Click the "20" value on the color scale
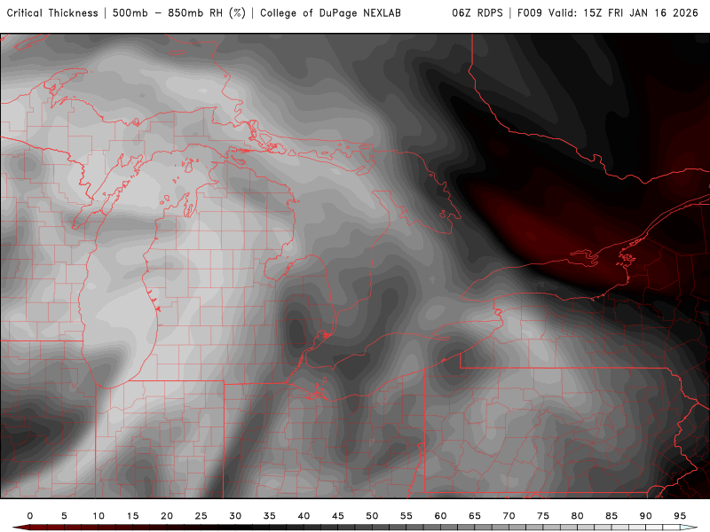The height and width of the screenshot is (532, 710). [167, 516]
